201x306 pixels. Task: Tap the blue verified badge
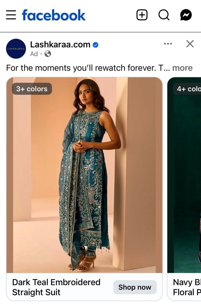point(95,45)
